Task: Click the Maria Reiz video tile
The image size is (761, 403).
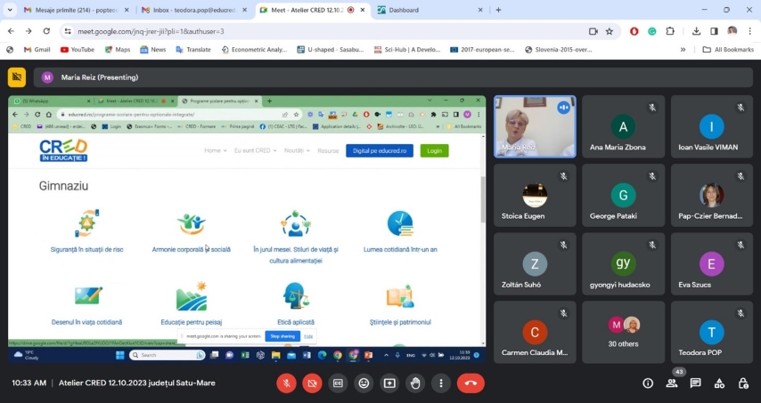Action: [x=535, y=127]
